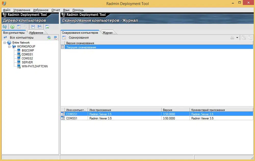
Task: Switch to the Избранное tab
Action: coord(37,32)
